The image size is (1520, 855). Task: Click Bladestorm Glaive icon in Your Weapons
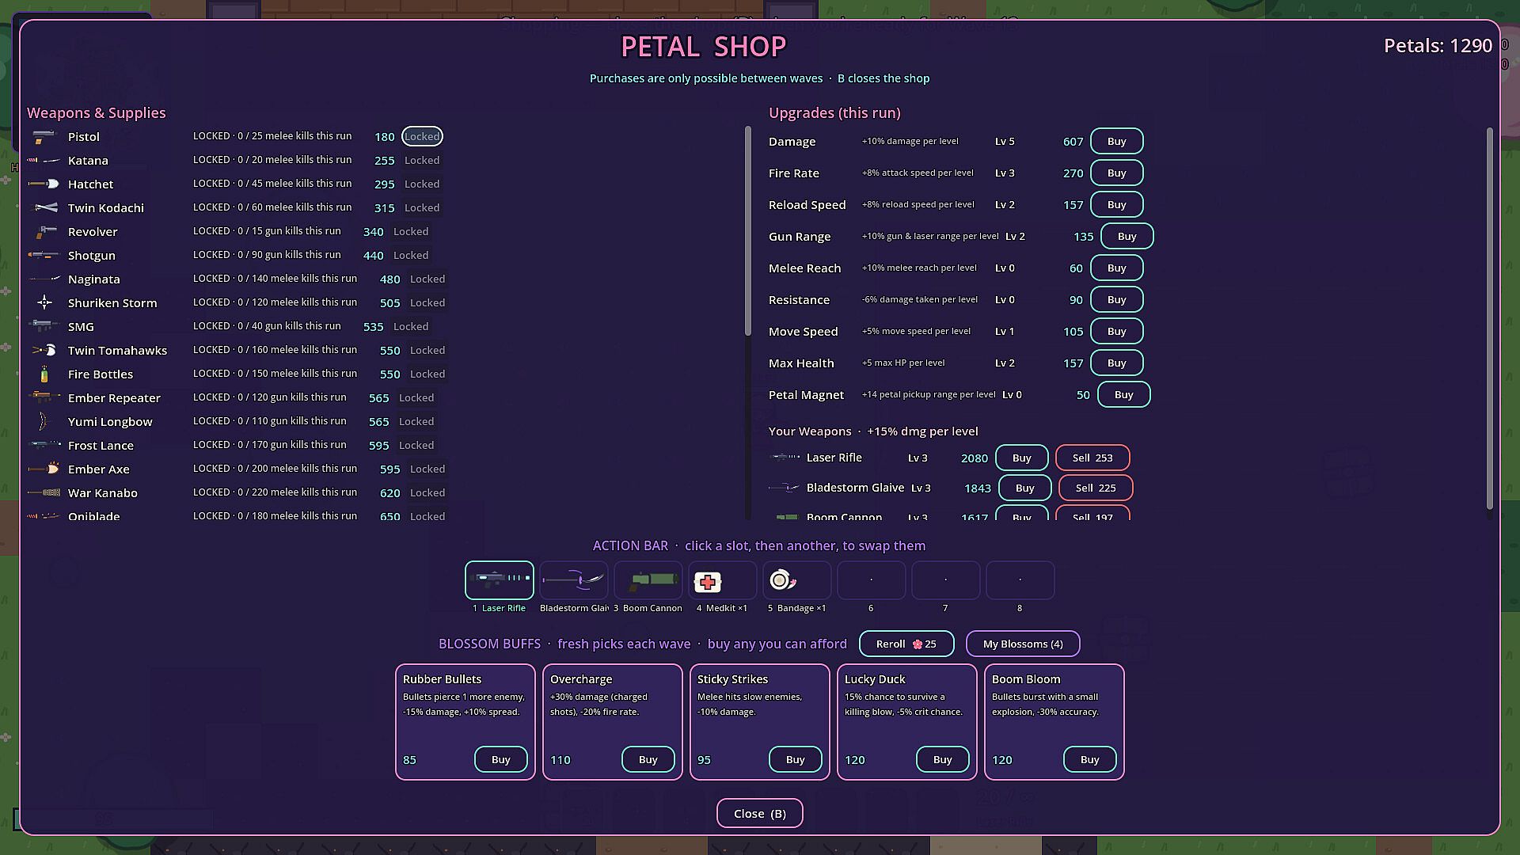click(785, 488)
